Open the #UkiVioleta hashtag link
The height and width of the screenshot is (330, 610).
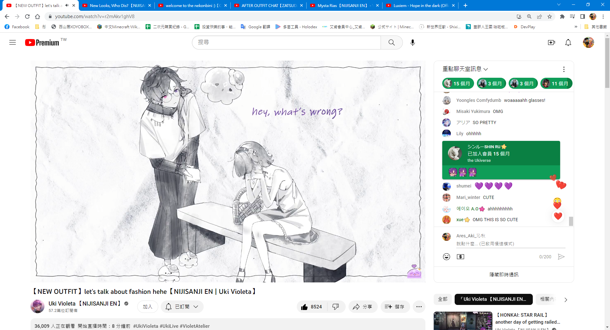click(146, 326)
